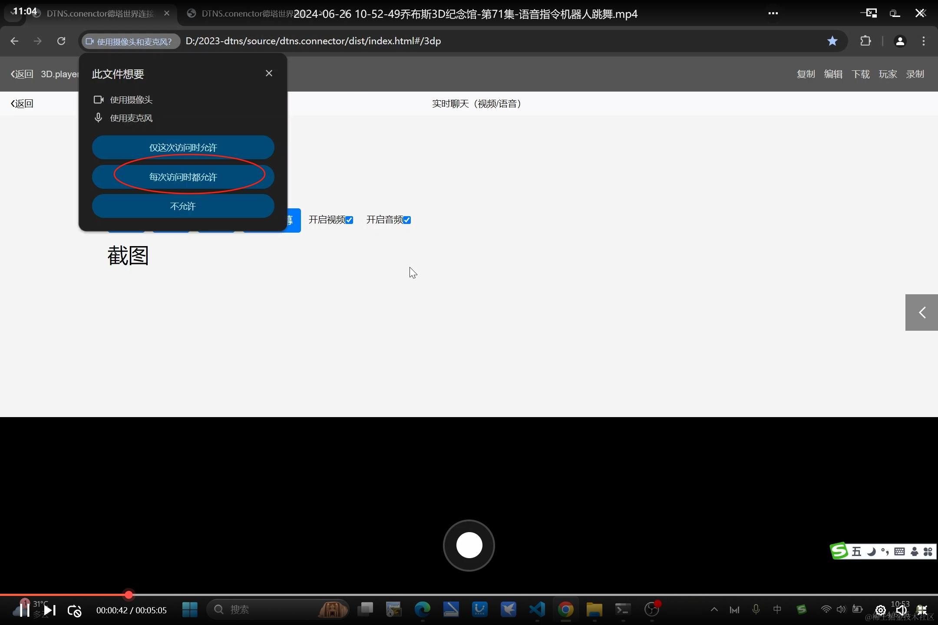Open the player settings gear icon
Image resolution: width=938 pixels, height=625 pixels.
pyautogui.click(x=880, y=610)
